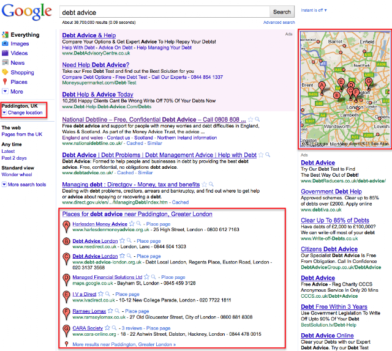This screenshot has height=351, width=392.
Task: Open preview magnifier for Managing debt Directgov result
Action: (211, 184)
